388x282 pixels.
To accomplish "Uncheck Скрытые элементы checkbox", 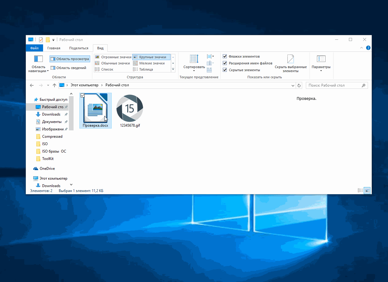I will (225, 70).
